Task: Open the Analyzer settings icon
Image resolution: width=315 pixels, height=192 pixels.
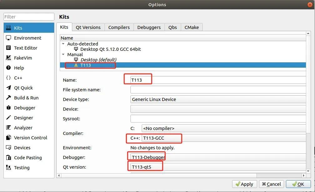Action: click(x=8, y=127)
